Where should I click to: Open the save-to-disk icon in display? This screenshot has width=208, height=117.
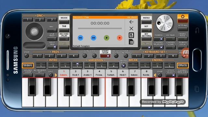pos(131,35)
